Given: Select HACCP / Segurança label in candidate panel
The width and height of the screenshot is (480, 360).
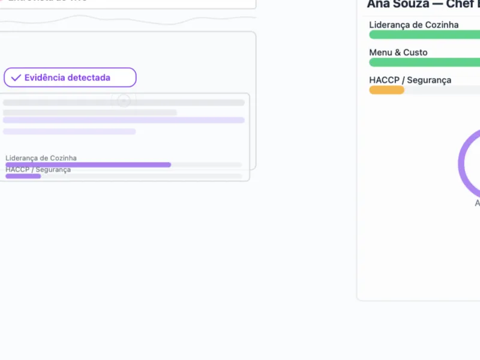Looking at the screenshot, I should point(410,80).
